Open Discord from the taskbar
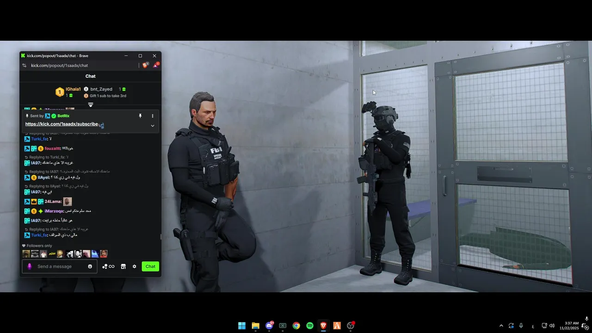This screenshot has height=333, width=592. tap(269, 326)
